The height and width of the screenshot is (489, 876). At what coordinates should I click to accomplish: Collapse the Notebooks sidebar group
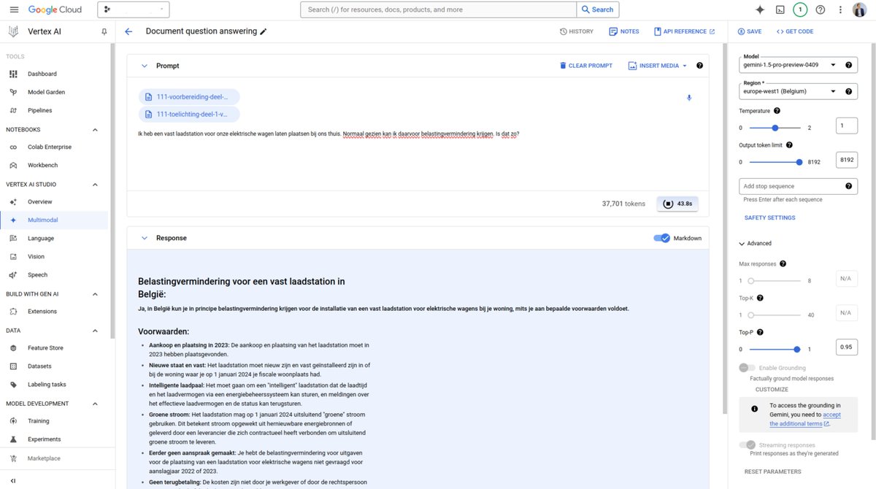coord(95,129)
